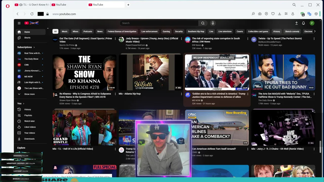324x182 pixels.
Task: Open the notifications bell
Action: [x=303, y=23]
